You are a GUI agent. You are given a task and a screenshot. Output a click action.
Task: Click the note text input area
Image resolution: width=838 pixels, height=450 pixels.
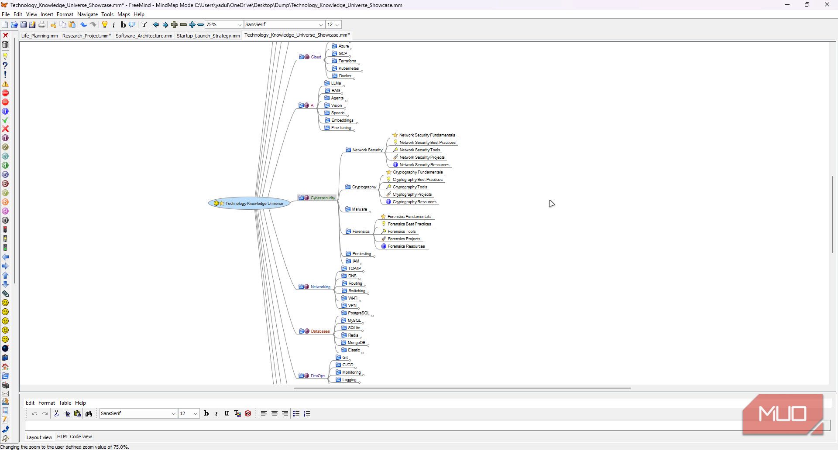[x=427, y=426]
